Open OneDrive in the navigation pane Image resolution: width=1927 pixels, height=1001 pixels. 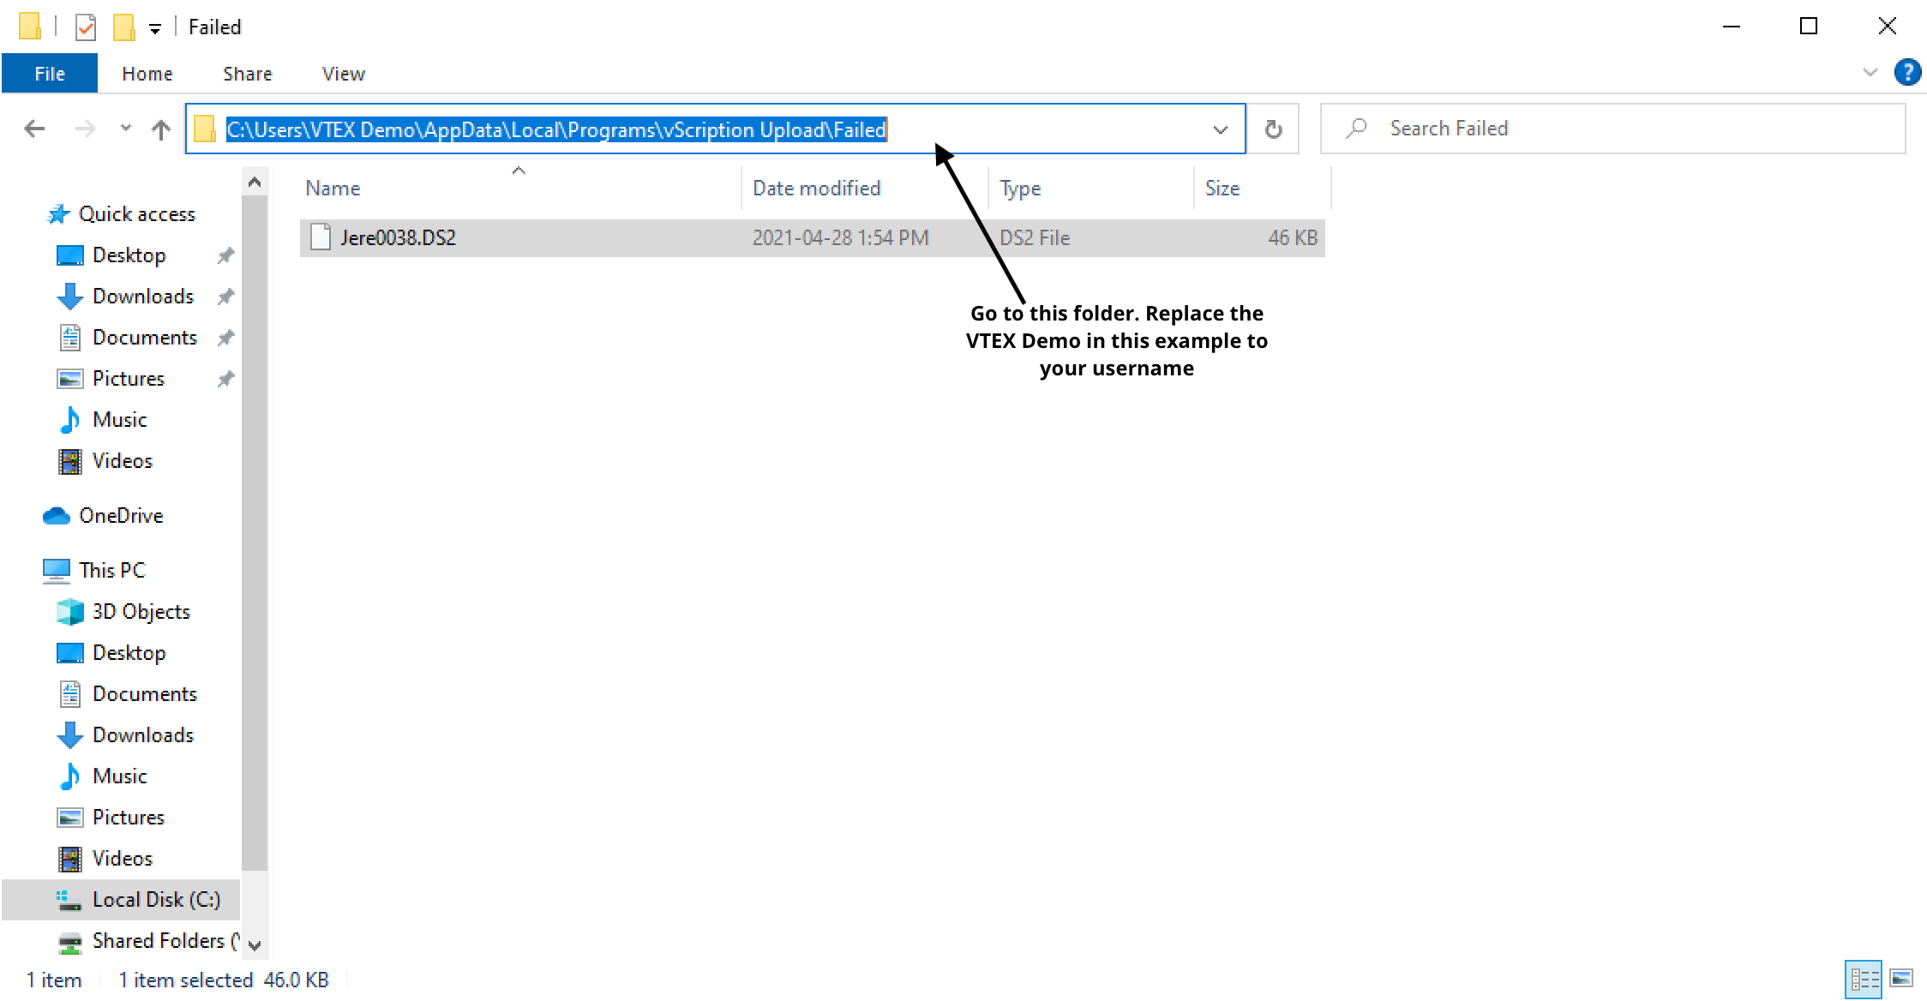[120, 515]
